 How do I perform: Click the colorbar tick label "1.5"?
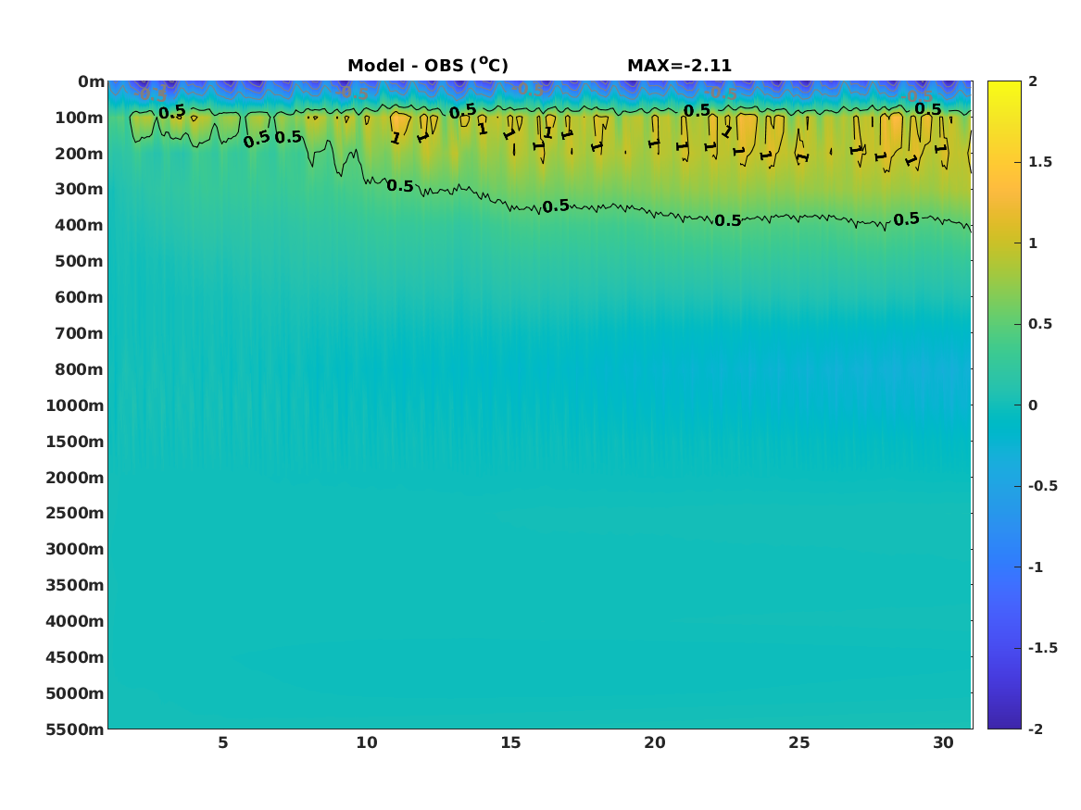(x=1040, y=162)
